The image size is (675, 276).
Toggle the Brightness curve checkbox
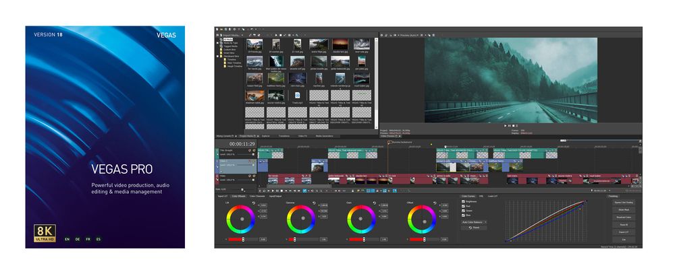463,202
